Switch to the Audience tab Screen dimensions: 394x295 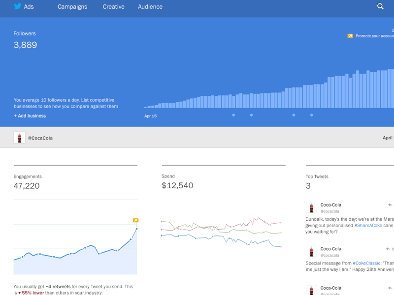point(150,7)
